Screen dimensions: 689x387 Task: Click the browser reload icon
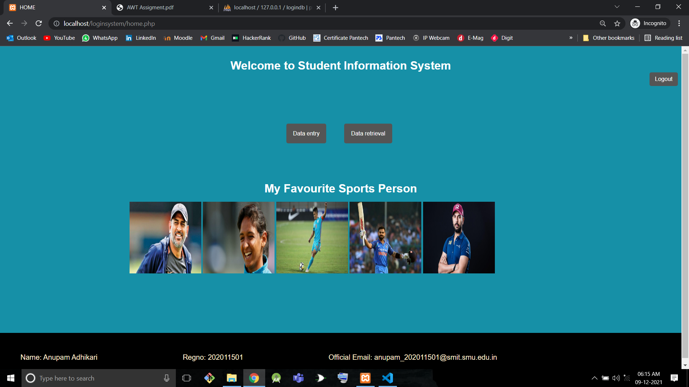coord(39,23)
